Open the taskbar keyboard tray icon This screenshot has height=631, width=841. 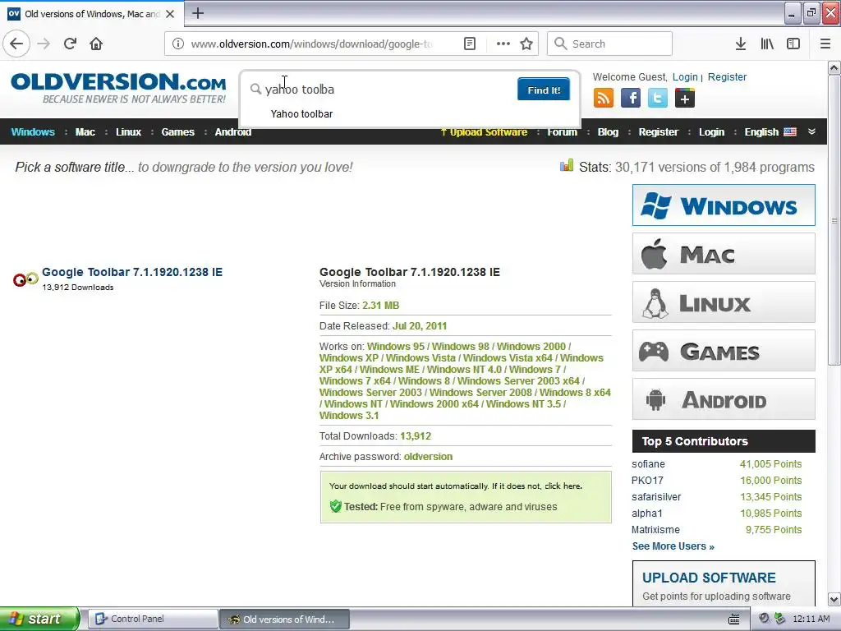[x=734, y=619]
